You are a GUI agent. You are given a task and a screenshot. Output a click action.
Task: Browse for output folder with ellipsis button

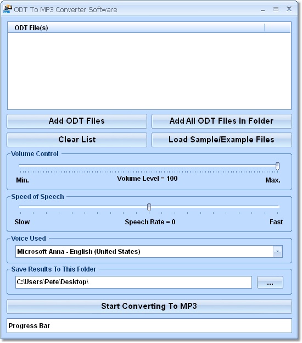[270, 283]
